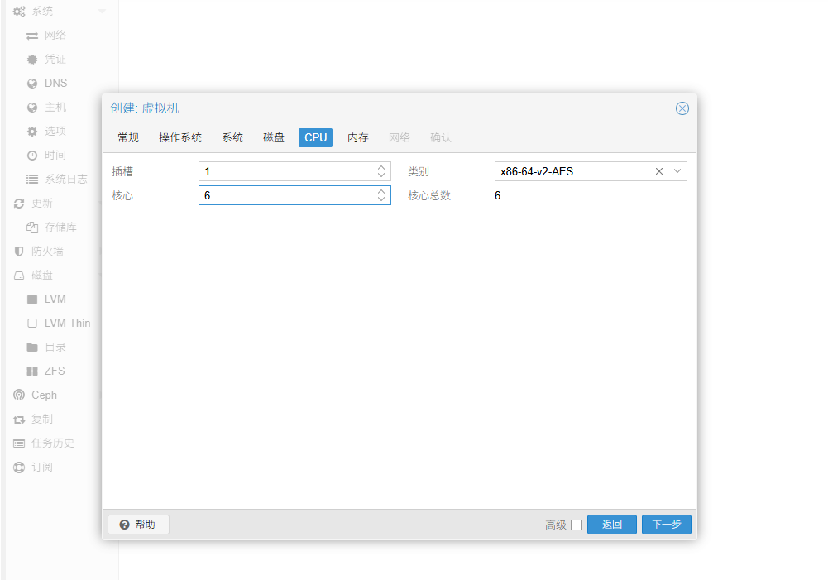
Task: Enable the 高级 advanced checkbox
Action: click(576, 525)
